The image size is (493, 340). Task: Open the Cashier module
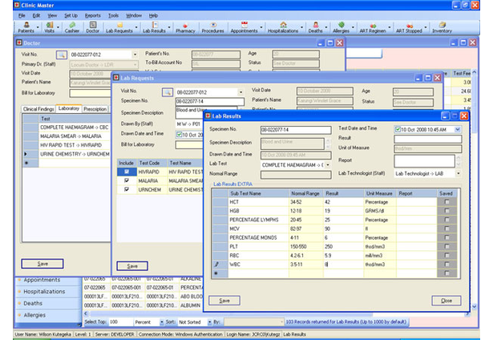[71, 29]
